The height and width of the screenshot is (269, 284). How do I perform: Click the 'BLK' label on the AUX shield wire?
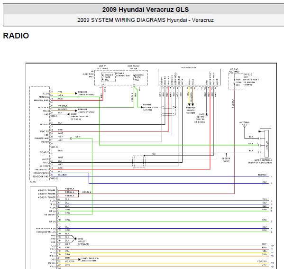(x=154, y=154)
